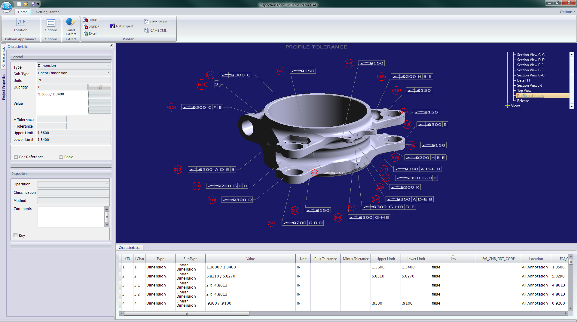The image size is (577, 322).
Task: Switch to the Getting Started tab
Action: (47, 12)
